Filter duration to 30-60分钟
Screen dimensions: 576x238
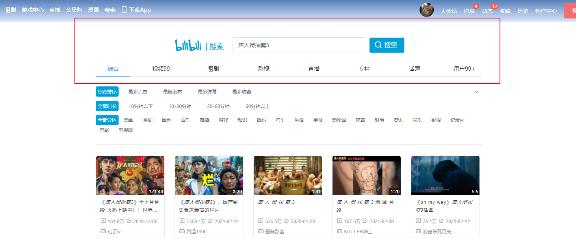click(218, 106)
